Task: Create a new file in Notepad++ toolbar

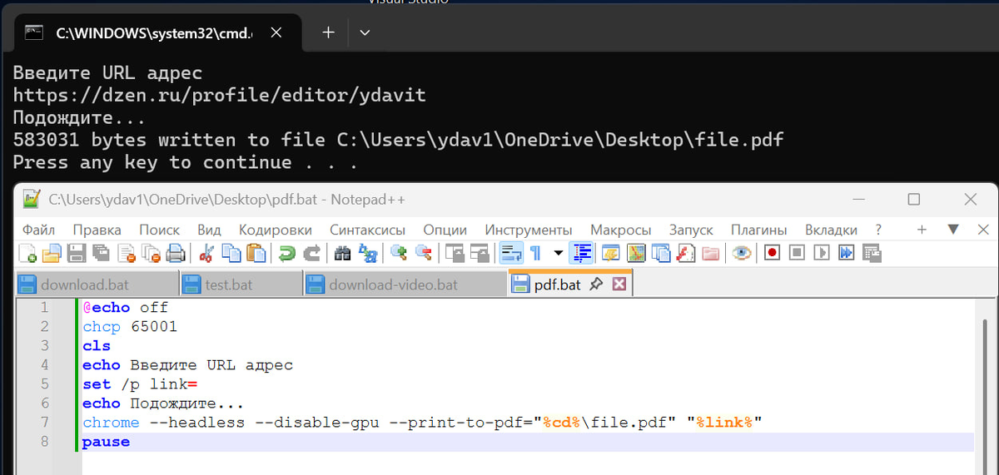Action: pos(27,252)
